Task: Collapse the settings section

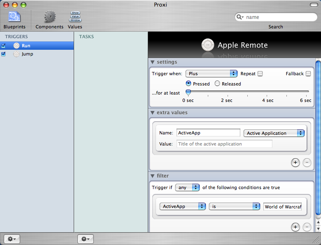Action: pos(152,62)
